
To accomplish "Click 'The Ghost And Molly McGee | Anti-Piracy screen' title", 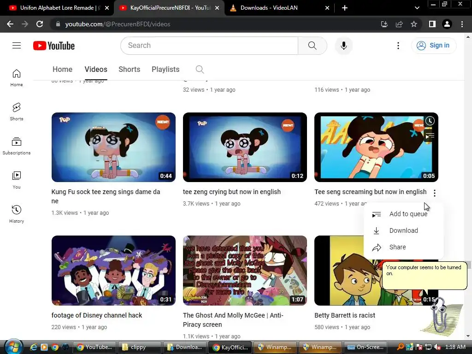I will click(x=233, y=320).
